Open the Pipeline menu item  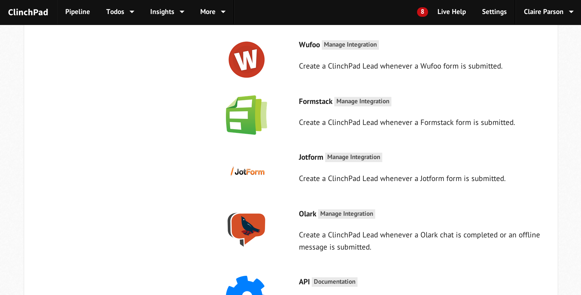click(x=78, y=12)
